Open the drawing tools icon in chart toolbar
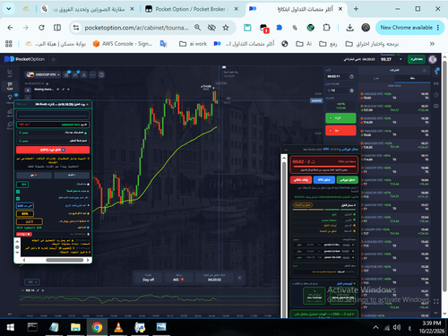Screen dimensions: 448x336 coord(84,74)
